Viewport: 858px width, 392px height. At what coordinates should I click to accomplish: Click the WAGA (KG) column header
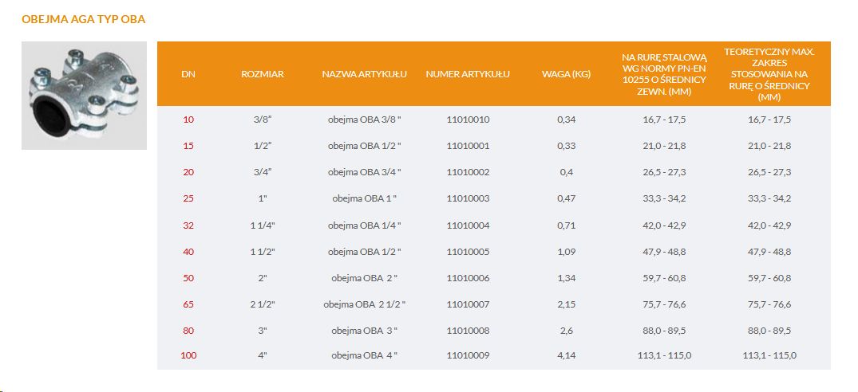567,74
